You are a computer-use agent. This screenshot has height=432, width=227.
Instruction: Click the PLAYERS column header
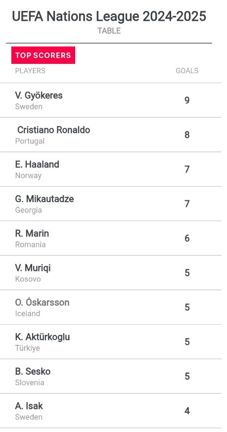click(30, 71)
